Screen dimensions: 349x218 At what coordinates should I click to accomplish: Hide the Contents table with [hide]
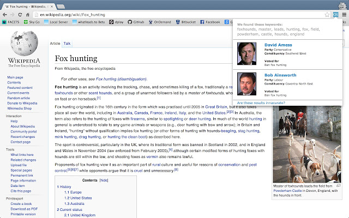(x=104, y=180)
